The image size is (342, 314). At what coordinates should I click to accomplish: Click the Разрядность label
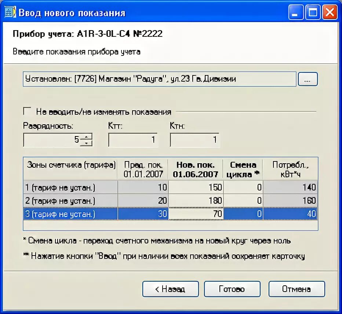[x=48, y=126]
